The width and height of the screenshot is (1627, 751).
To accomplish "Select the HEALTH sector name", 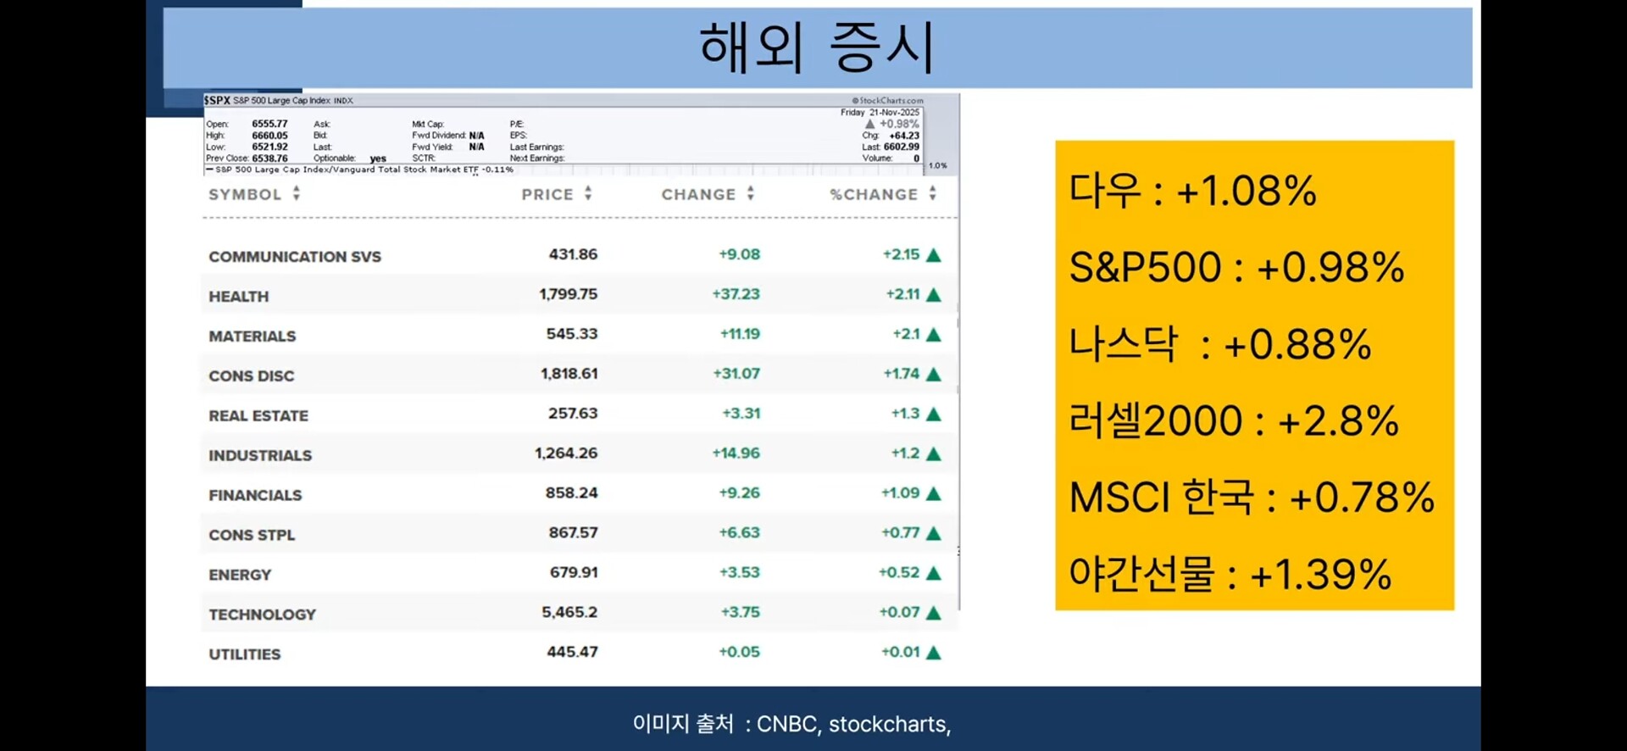I will 239,297.
